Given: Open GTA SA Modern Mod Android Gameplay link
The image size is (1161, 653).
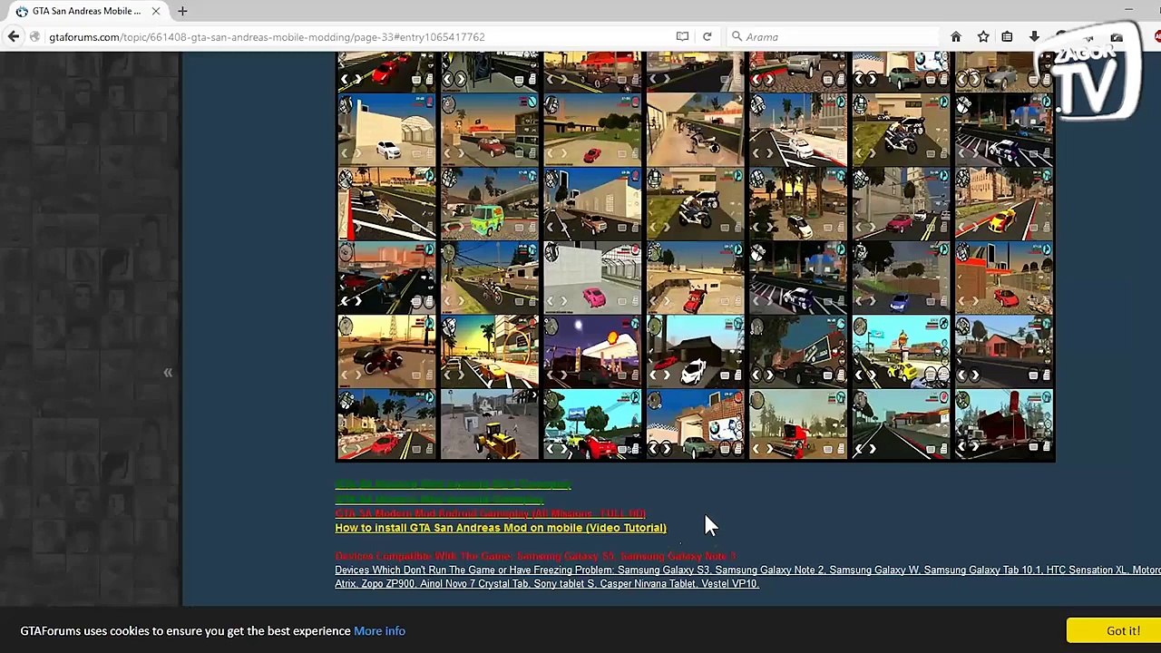Looking at the screenshot, I should [490, 513].
